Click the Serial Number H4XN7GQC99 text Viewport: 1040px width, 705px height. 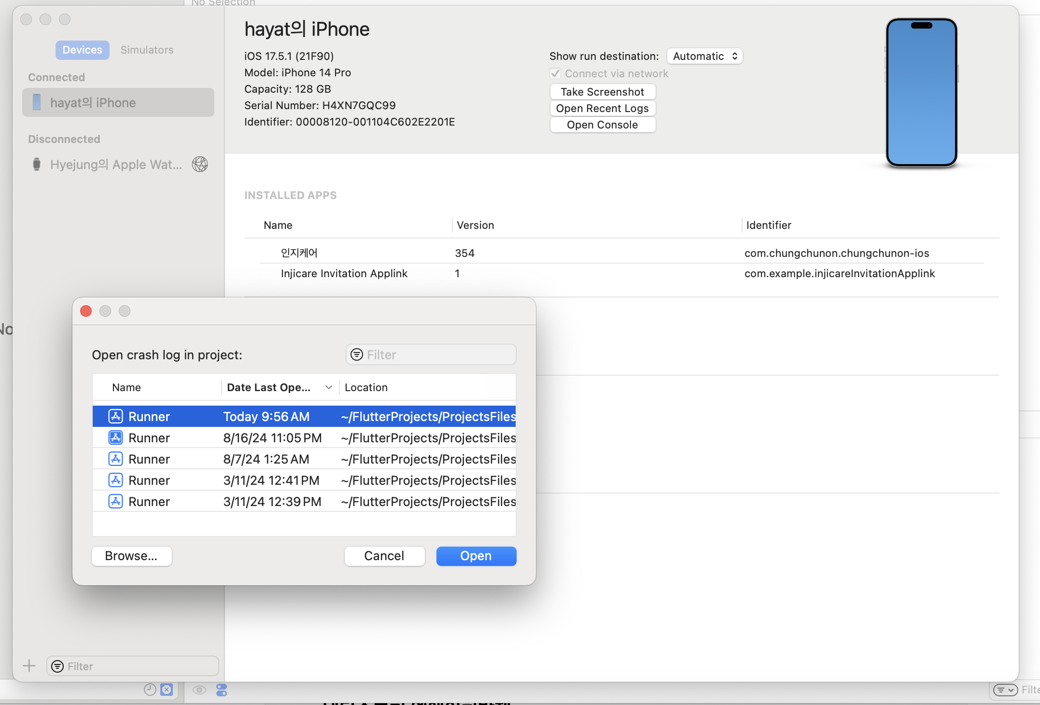(x=320, y=105)
